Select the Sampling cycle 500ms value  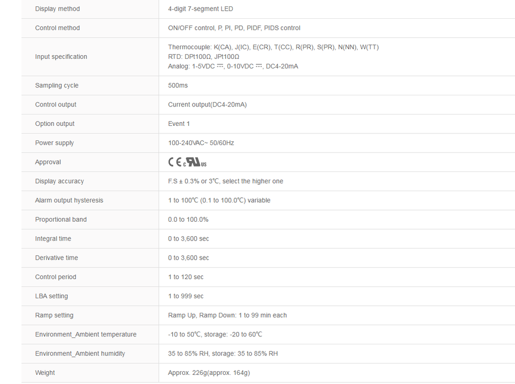178,85
